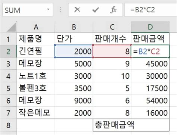Click the Name Box showing SUM
177x135 pixels.
point(28,10)
